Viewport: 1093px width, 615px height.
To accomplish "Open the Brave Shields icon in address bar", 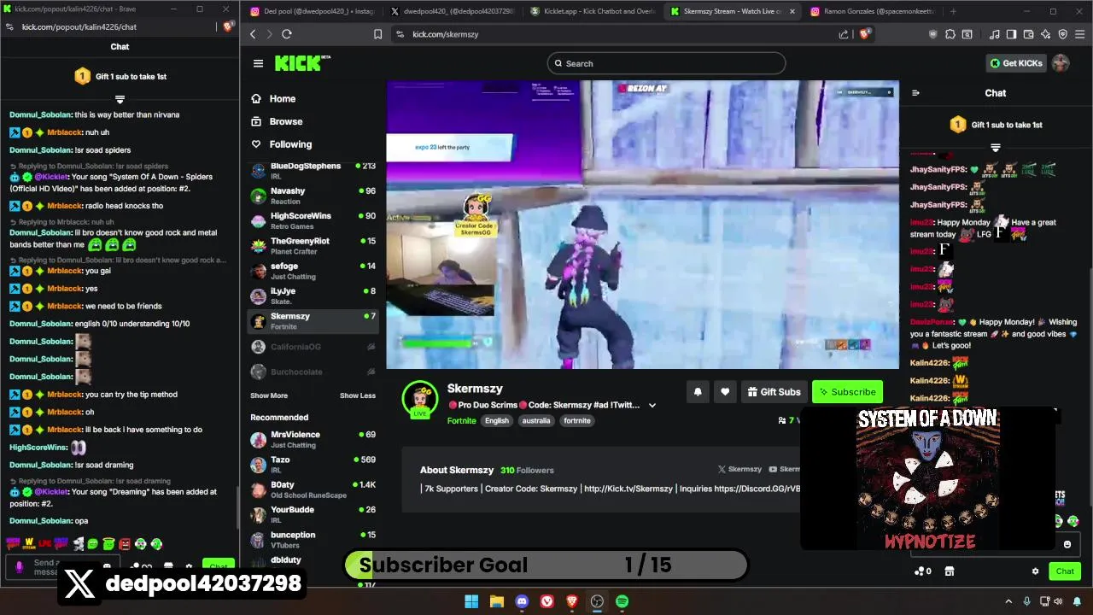I will (864, 34).
